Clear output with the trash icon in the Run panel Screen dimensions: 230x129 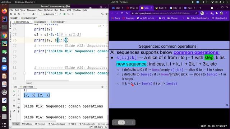(x=19, y=111)
